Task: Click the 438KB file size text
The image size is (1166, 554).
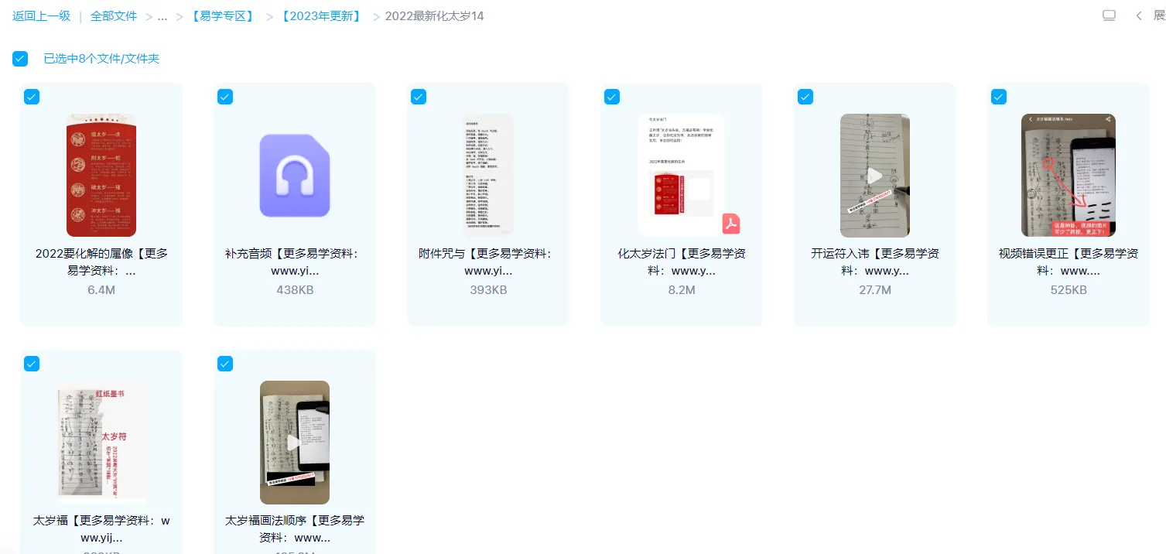Action: coord(295,290)
